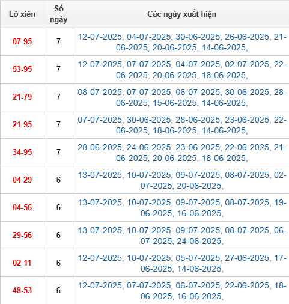Click the Số ngày column header
The image size is (289, 304).
tap(58, 14)
